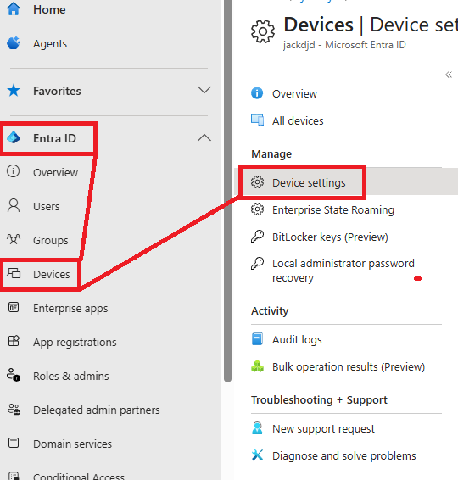
Task: Click the Local administrator password key icon
Action: pyautogui.click(x=257, y=263)
